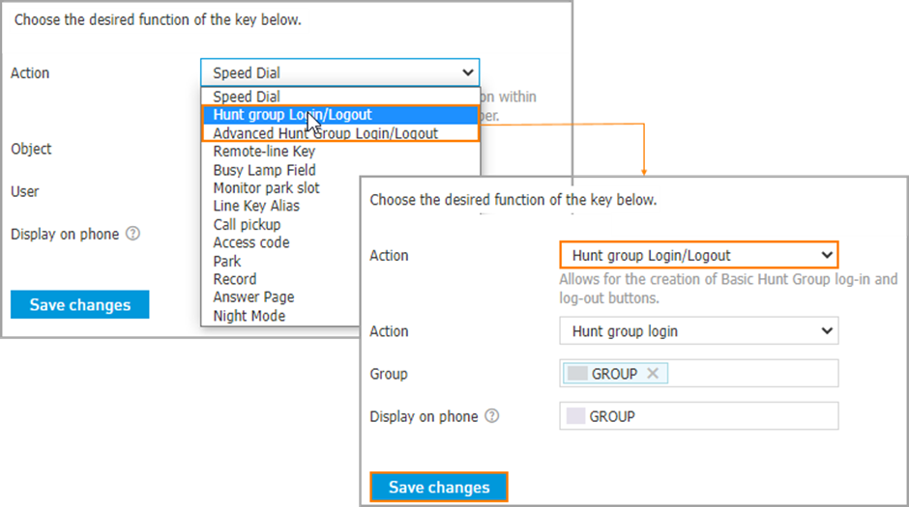Click help icon beside right Display on phone
Screen dimensions: 909x507
coord(491,416)
